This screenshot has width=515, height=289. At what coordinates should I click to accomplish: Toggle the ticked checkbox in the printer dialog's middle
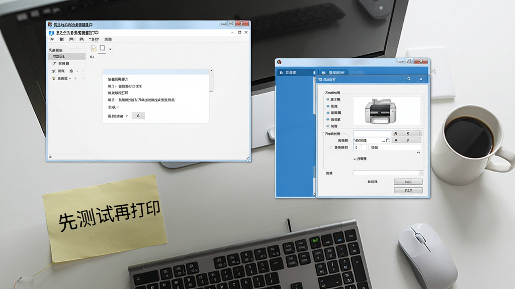355,159
